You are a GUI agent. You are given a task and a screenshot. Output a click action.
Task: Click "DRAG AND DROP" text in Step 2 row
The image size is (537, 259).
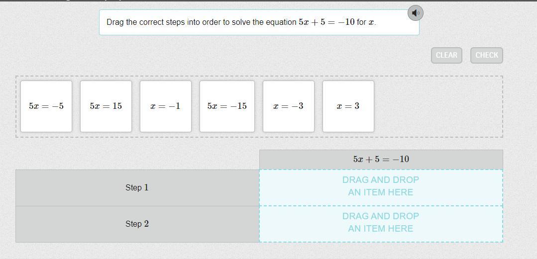381,216
